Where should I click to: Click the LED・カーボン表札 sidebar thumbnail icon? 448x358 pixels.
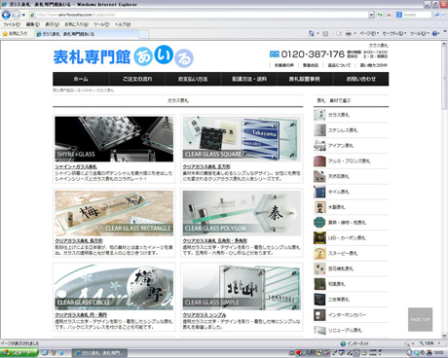pos(319,238)
